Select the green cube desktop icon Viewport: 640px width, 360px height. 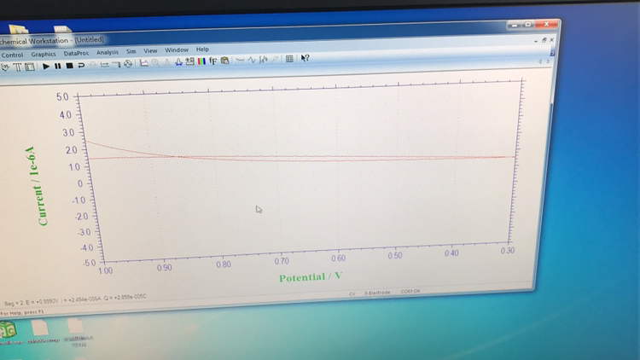9,331
